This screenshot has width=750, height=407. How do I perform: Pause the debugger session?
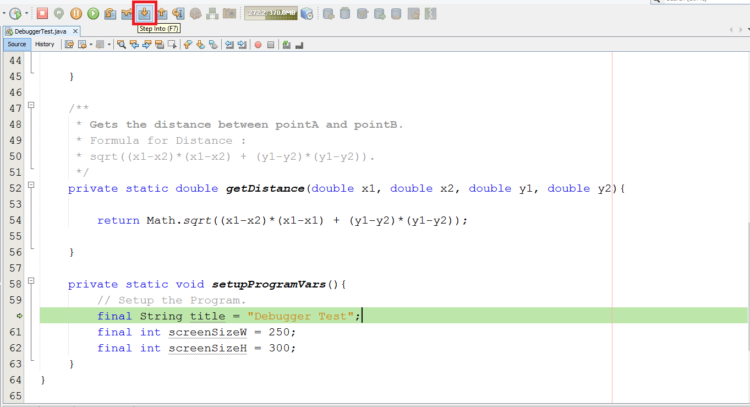(76, 13)
